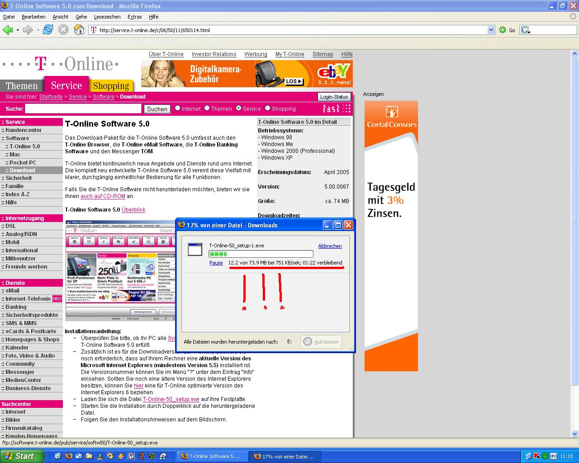This screenshot has height=463, width=579.
Task: Open the address bar URL dropdown
Action: click(491, 30)
